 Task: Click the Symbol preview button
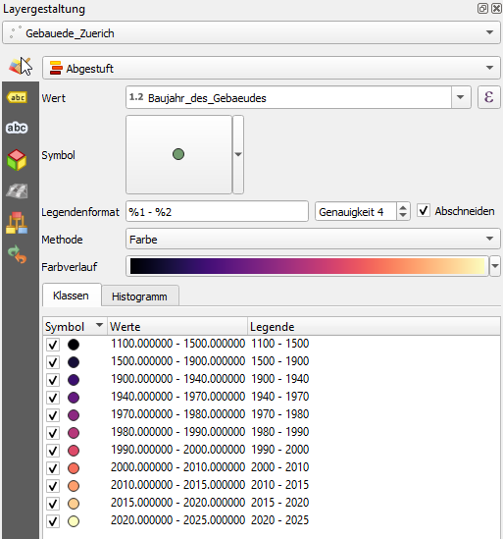point(178,154)
